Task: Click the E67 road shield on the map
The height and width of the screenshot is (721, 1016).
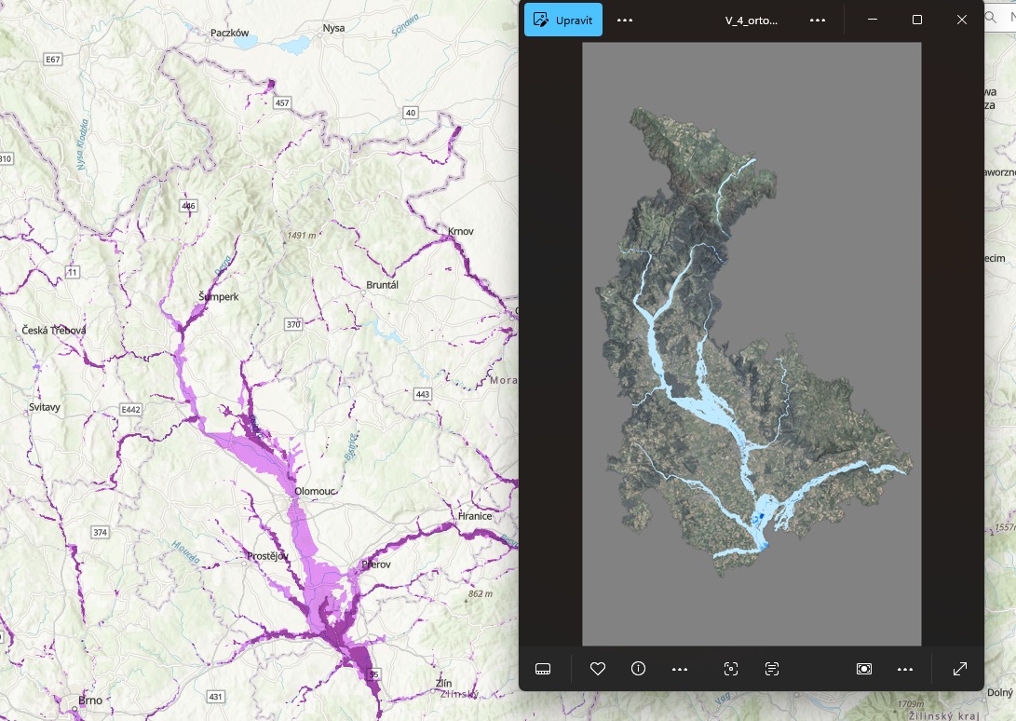Action: [x=52, y=59]
